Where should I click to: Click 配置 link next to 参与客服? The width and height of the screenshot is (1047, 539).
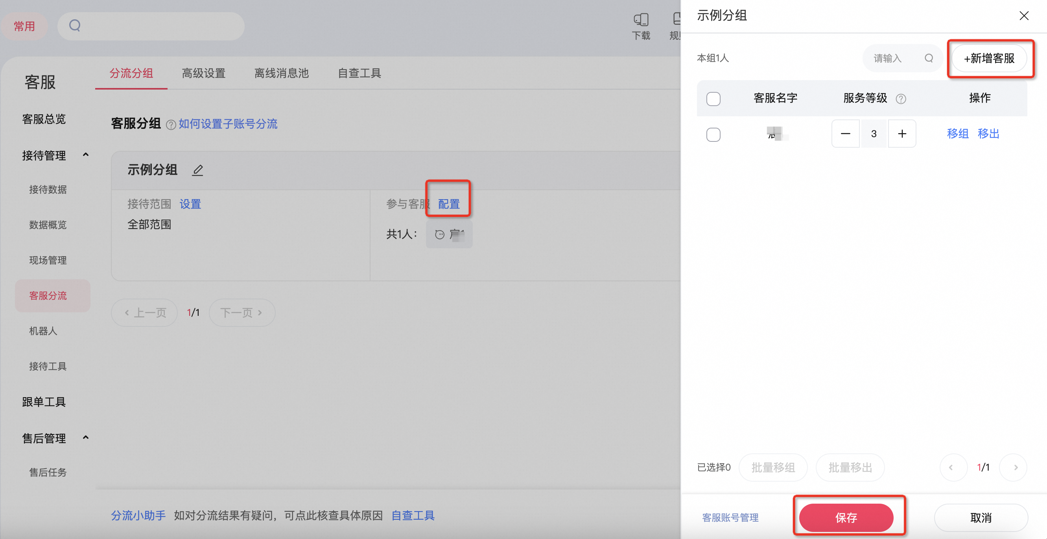(449, 204)
